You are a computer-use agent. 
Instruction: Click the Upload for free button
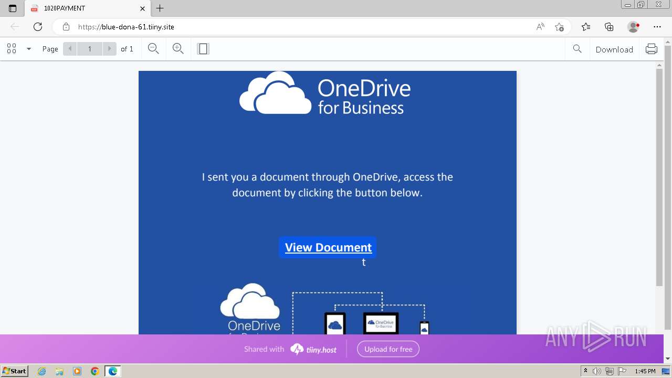[388, 349]
